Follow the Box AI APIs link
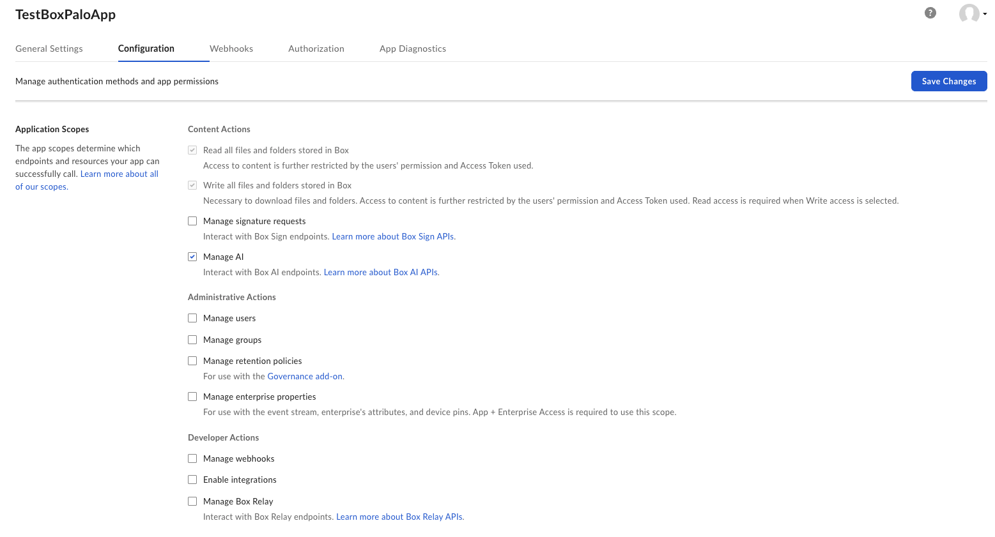This screenshot has height=537, width=995. (382, 272)
